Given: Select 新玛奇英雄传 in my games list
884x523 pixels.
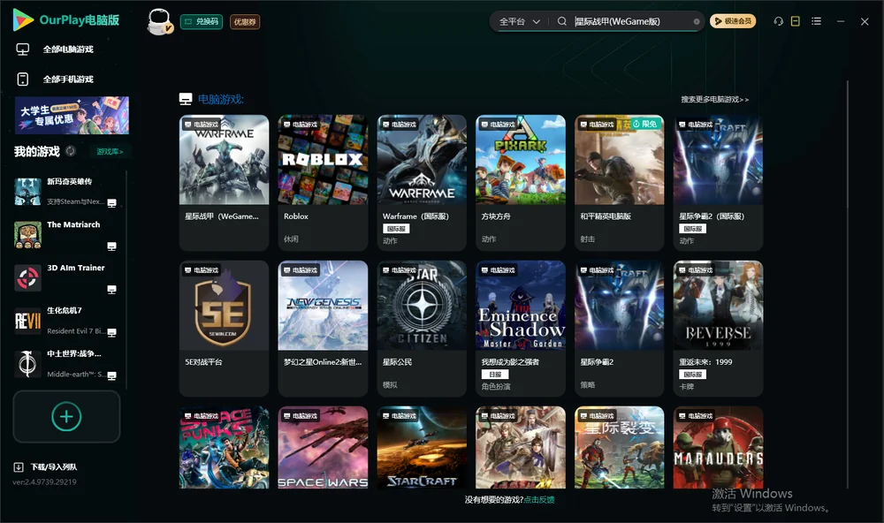Looking at the screenshot, I should 65,192.
